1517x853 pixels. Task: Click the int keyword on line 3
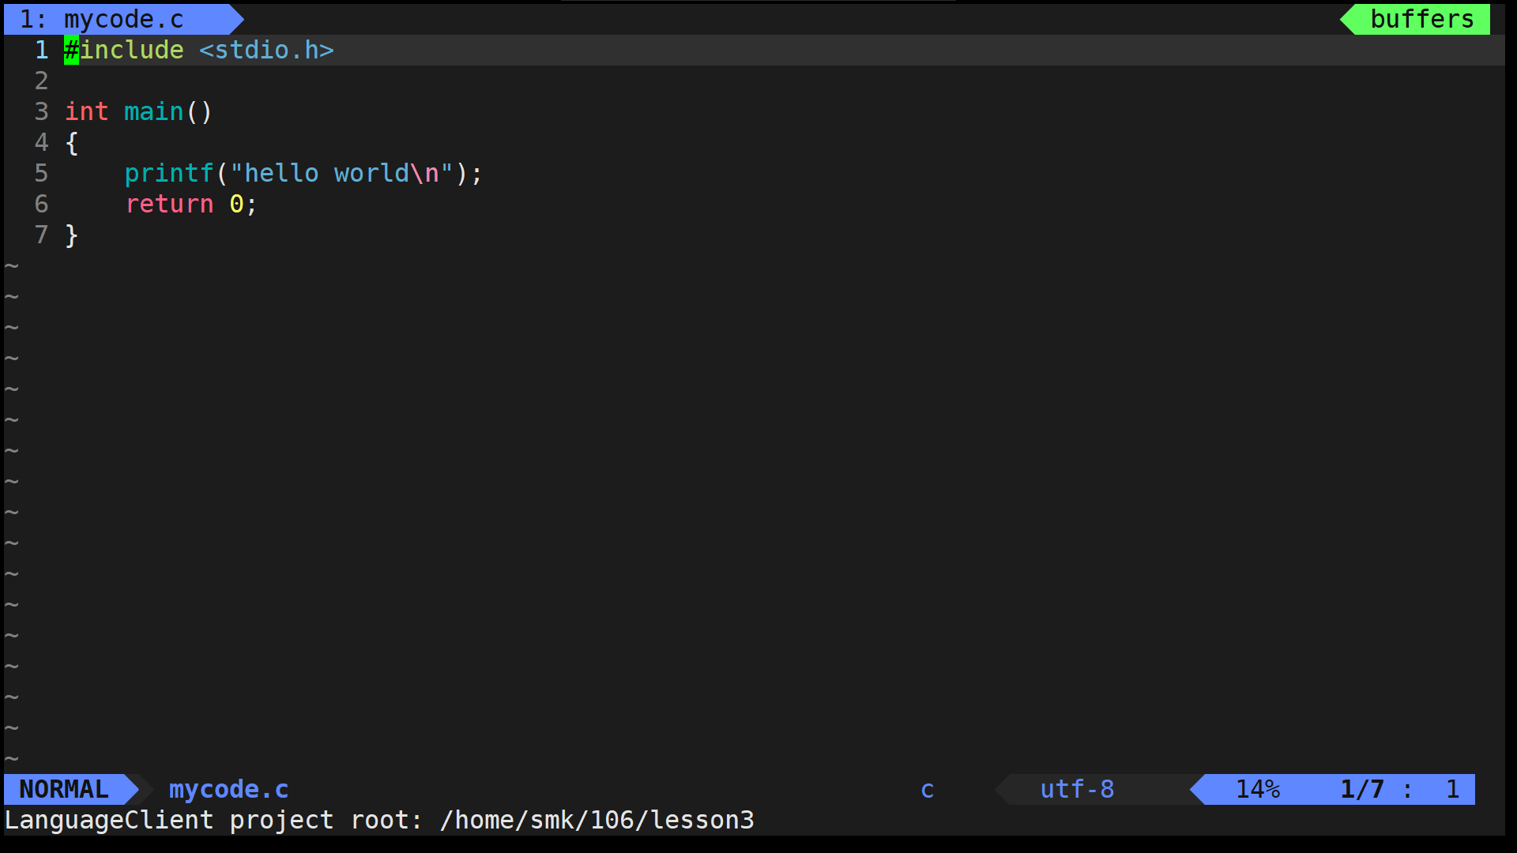[86, 111]
